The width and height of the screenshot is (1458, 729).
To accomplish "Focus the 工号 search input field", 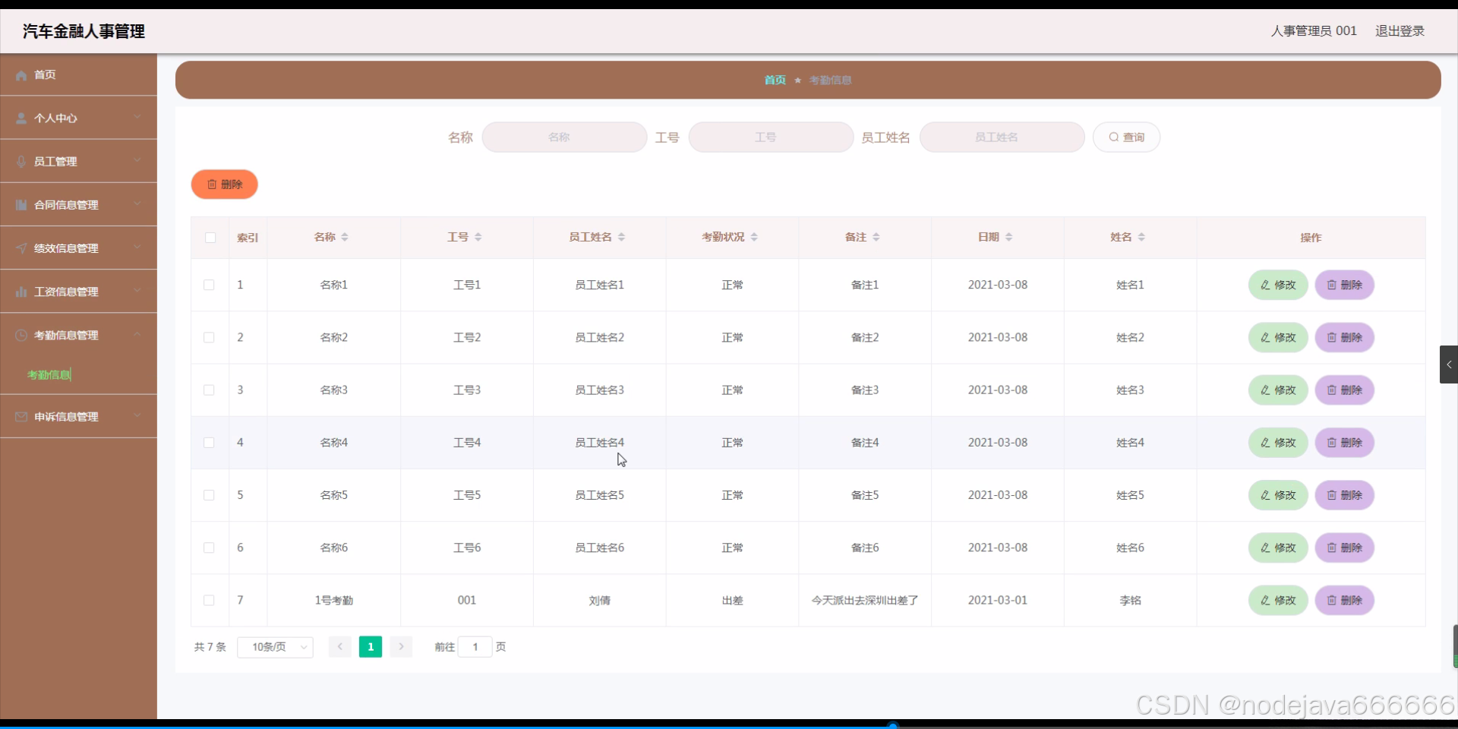I will (x=771, y=137).
